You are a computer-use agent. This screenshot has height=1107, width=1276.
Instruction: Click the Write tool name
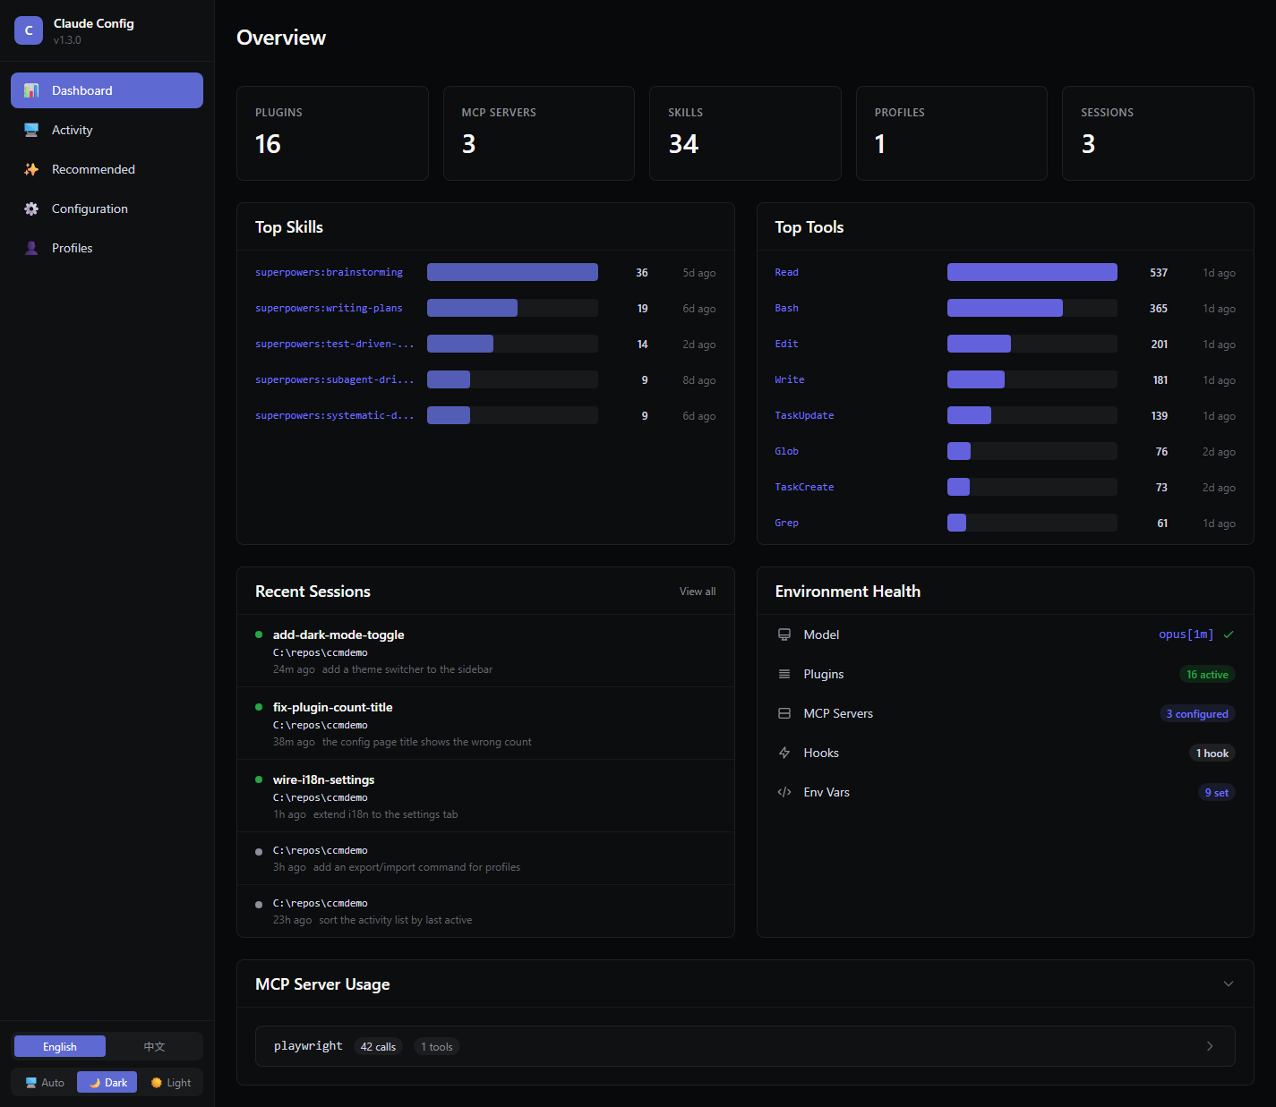tap(789, 379)
